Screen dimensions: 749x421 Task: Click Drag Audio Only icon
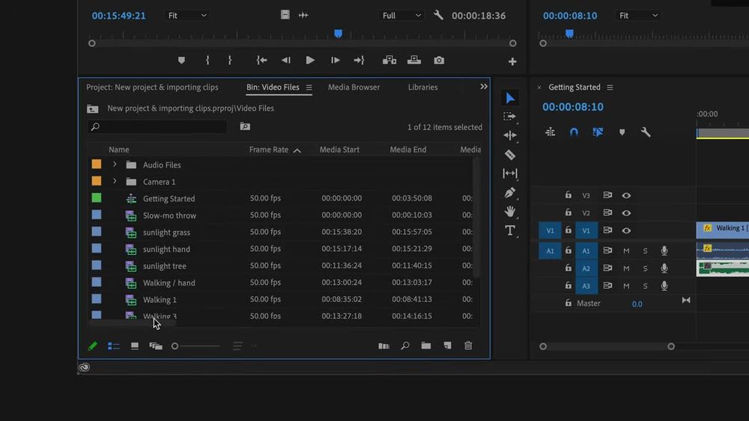pyautogui.click(x=303, y=15)
